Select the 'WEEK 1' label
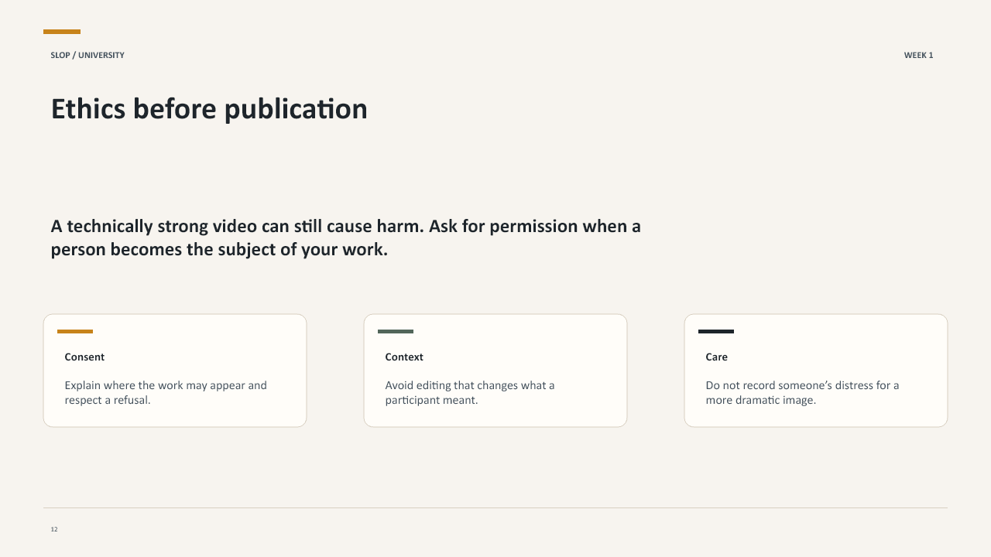The width and height of the screenshot is (991, 557). [x=918, y=55]
